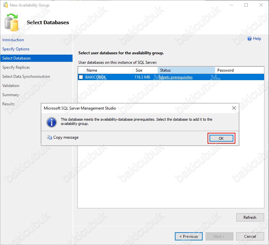Click OK in the SSMS message dialog

coord(221,138)
